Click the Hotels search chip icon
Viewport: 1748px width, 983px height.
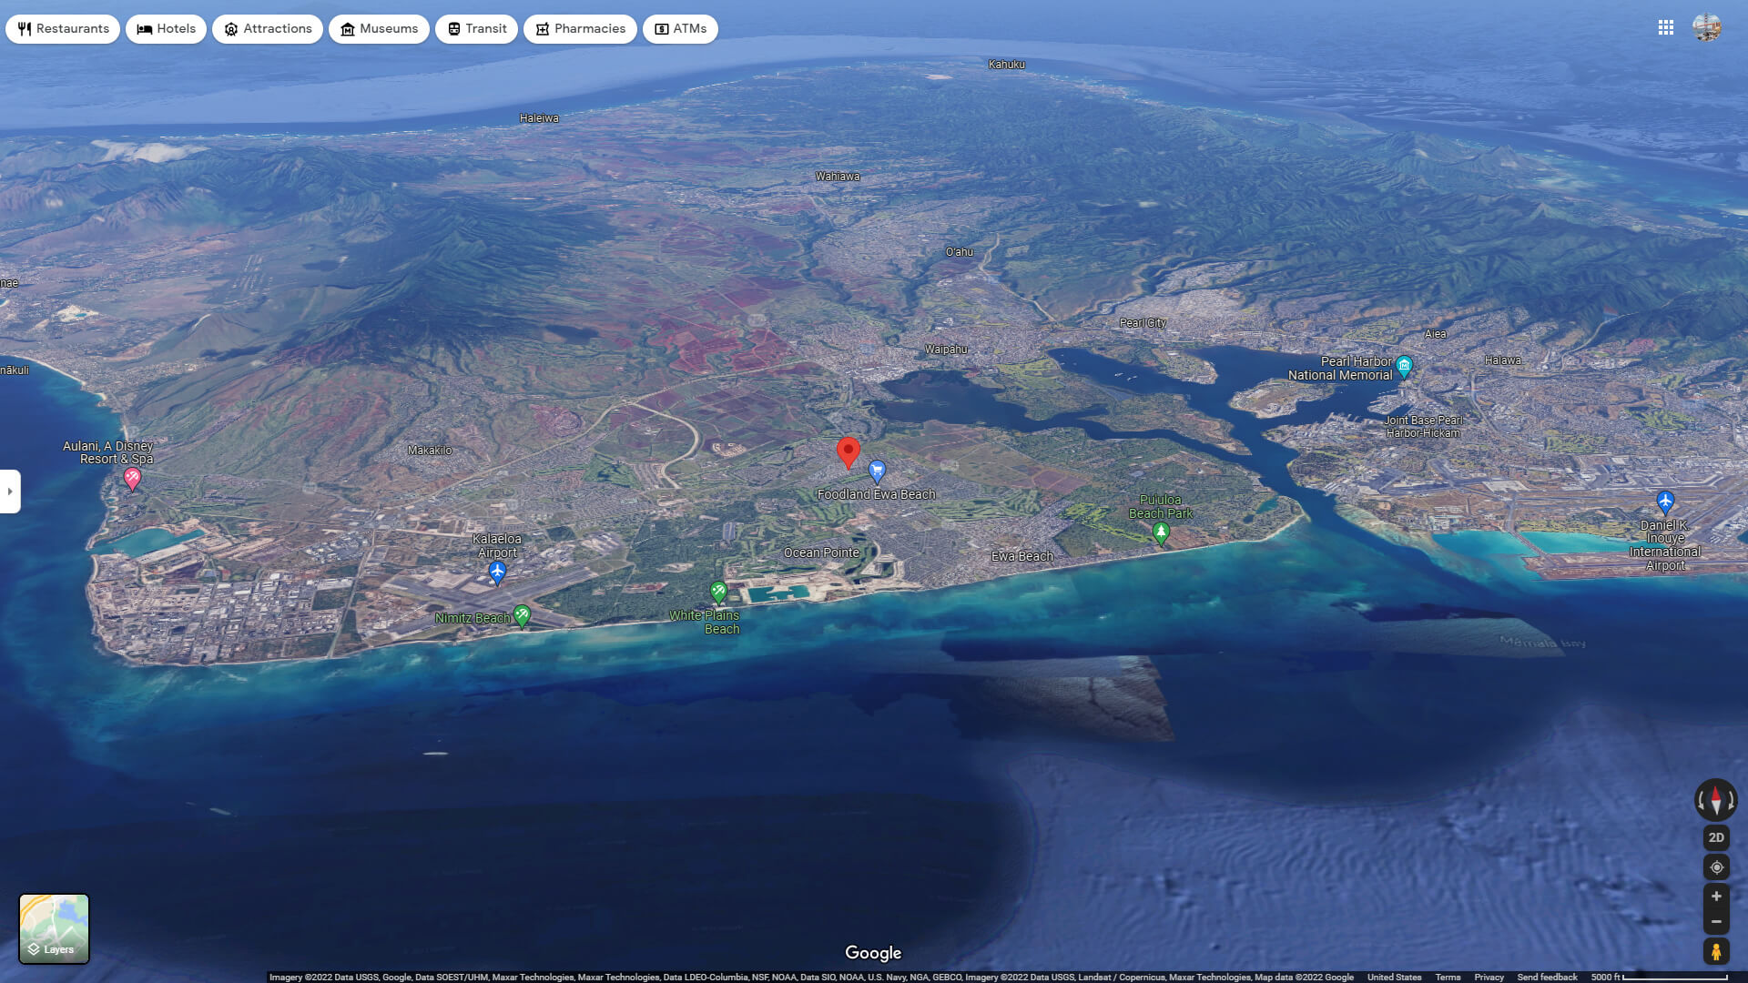coord(144,28)
